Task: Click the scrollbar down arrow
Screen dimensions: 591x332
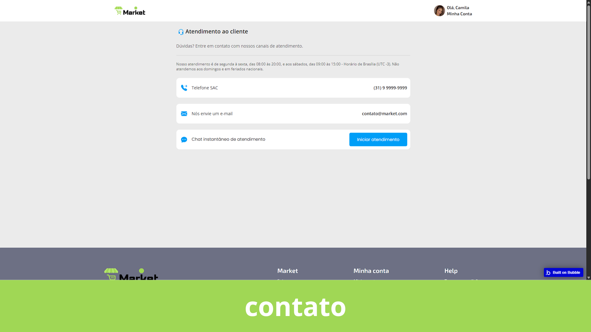Action: coord(589,278)
